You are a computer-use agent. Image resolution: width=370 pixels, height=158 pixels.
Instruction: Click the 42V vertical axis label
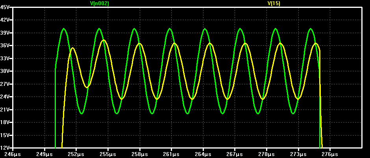coord(5,20)
